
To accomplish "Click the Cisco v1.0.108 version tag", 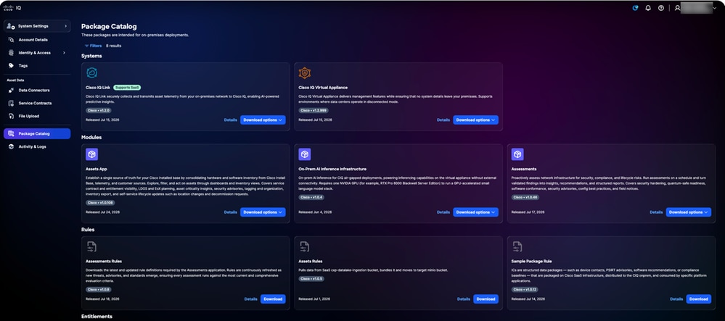I will click(x=100, y=203).
